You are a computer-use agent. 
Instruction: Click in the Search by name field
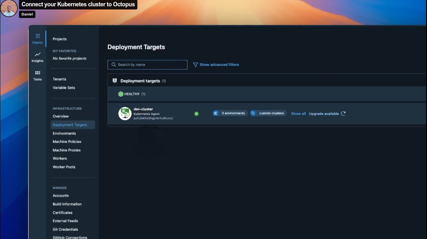(x=147, y=65)
